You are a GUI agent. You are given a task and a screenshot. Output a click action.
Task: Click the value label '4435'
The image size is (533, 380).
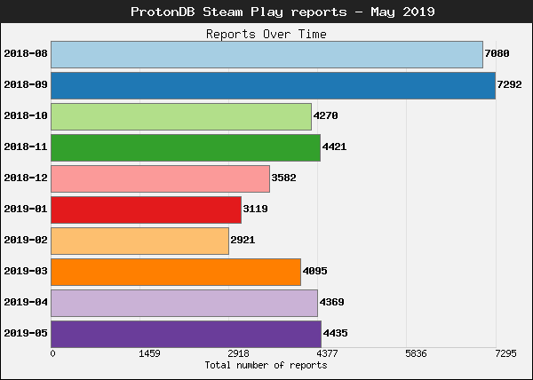click(x=336, y=333)
